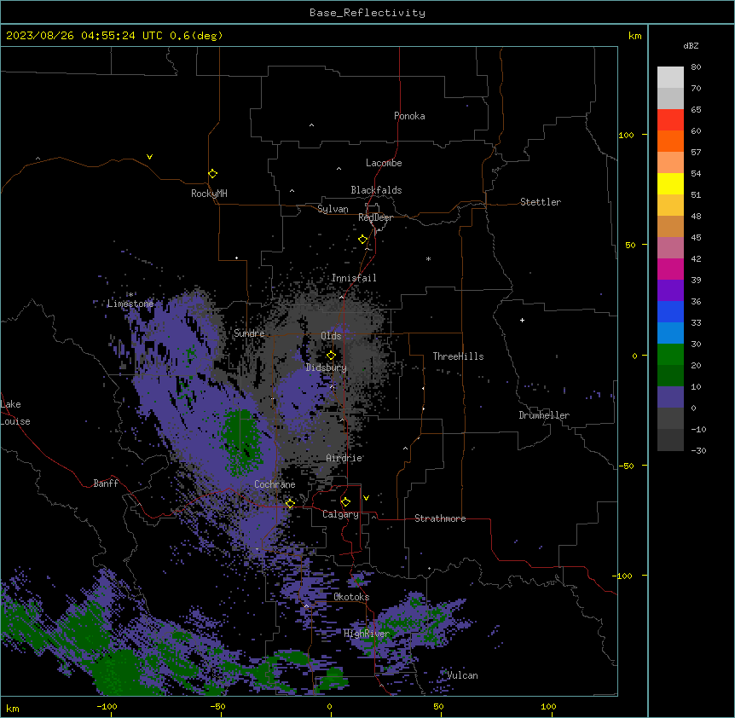Click the -50 tick on the bottom axis
The image size is (735, 718).
pos(218,706)
